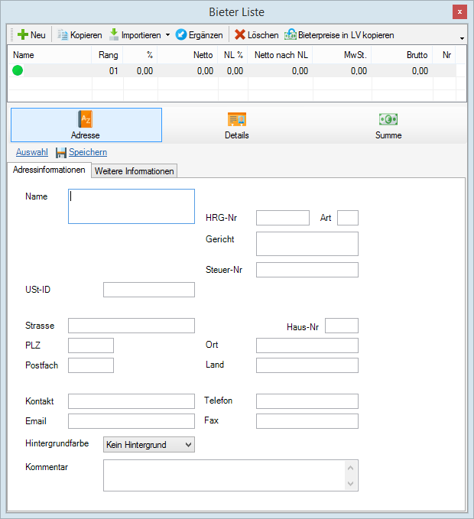
Task: Click the Brutto column header
Action: pos(402,55)
